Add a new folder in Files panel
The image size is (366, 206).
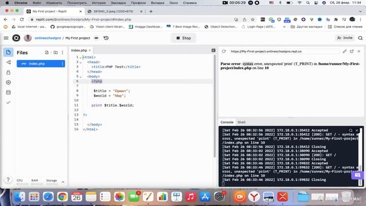point(55,53)
